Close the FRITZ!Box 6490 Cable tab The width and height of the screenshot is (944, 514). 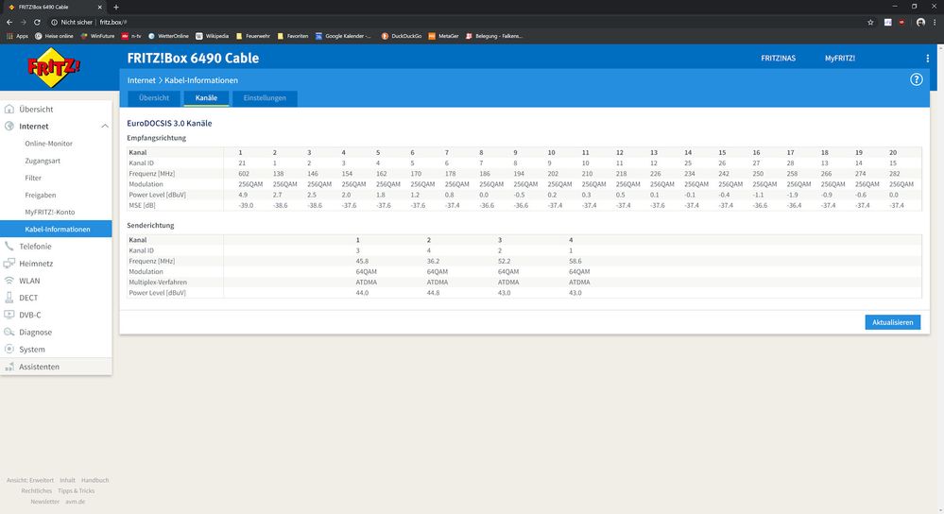click(x=100, y=8)
